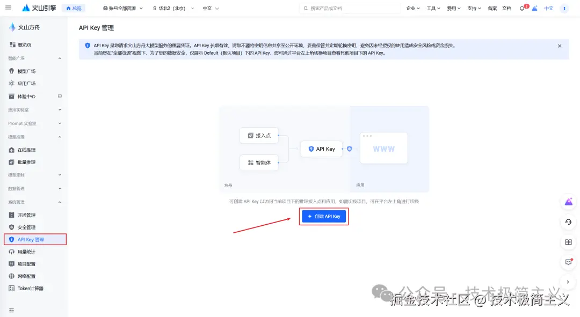Open 支持 menu
Image resolution: width=580 pixels, height=317 pixels.
tap(474, 8)
